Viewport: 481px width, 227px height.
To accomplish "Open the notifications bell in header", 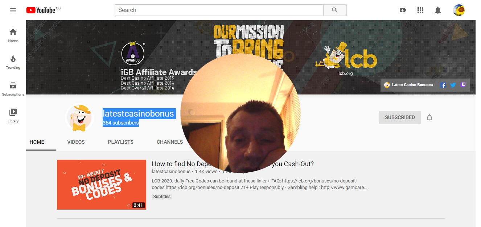I will pyautogui.click(x=438, y=10).
